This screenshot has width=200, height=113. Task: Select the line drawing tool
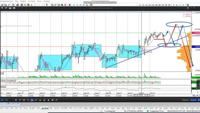coord(28,100)
